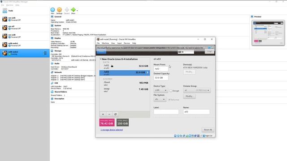Click the Name input field

[x=196, y=112]
